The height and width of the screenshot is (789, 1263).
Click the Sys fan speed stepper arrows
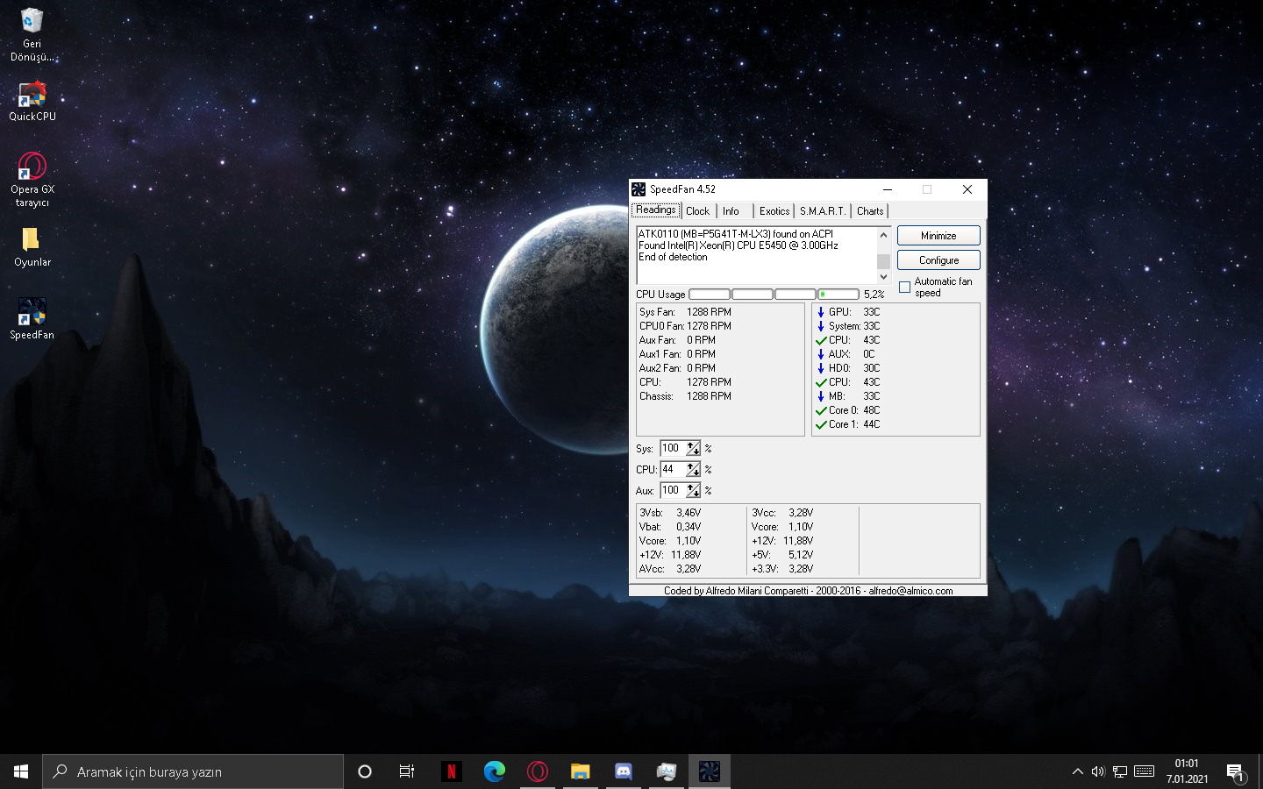[693, 448]
